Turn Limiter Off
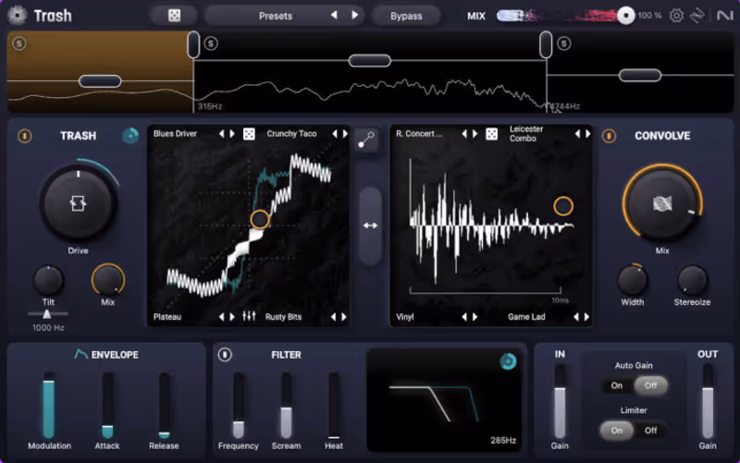 tap(651, 431)
